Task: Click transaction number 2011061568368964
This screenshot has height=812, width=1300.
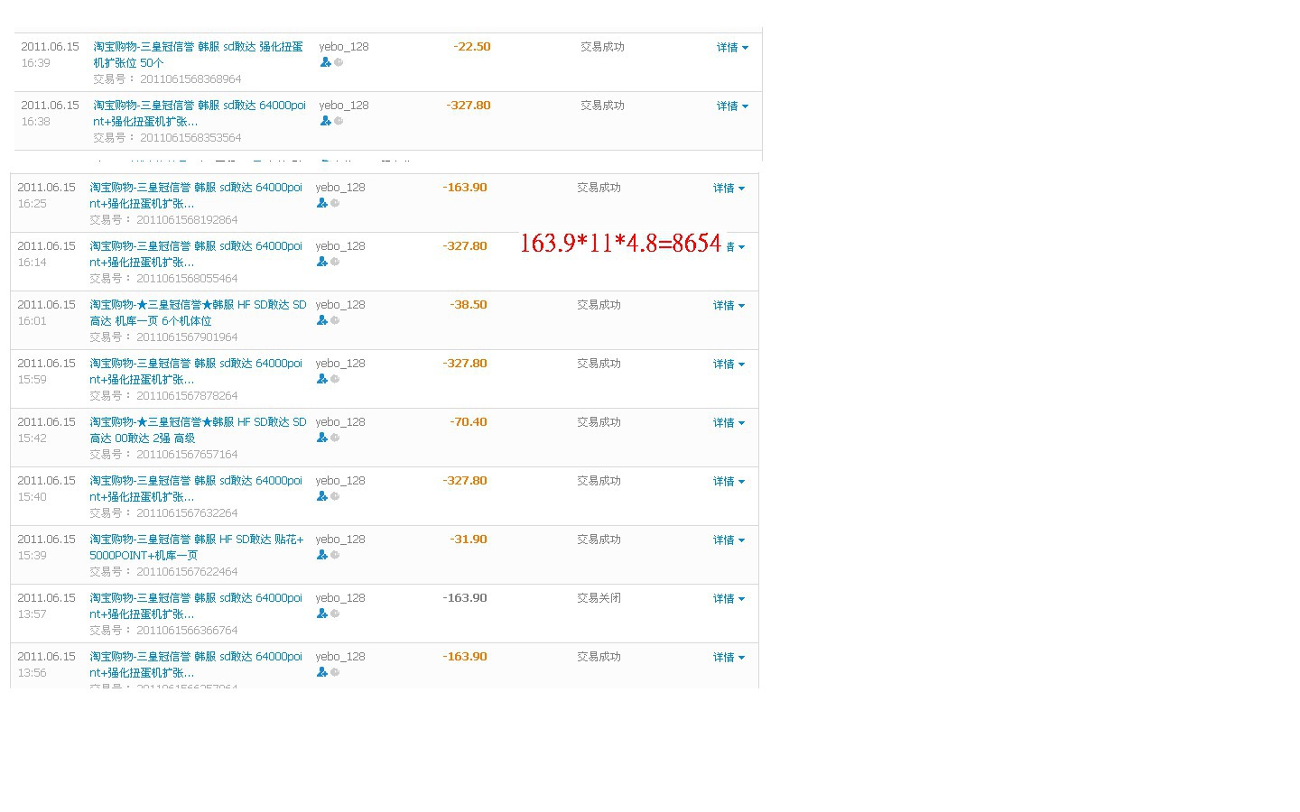Action: pyautogui.click(x=190, y=79)
